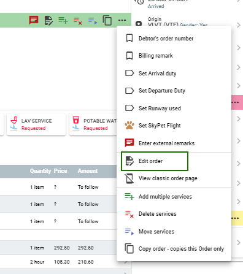The height and width of the screenshot is (274, 243).
Task: Choose Set Runway used
Action: [174, 108]
